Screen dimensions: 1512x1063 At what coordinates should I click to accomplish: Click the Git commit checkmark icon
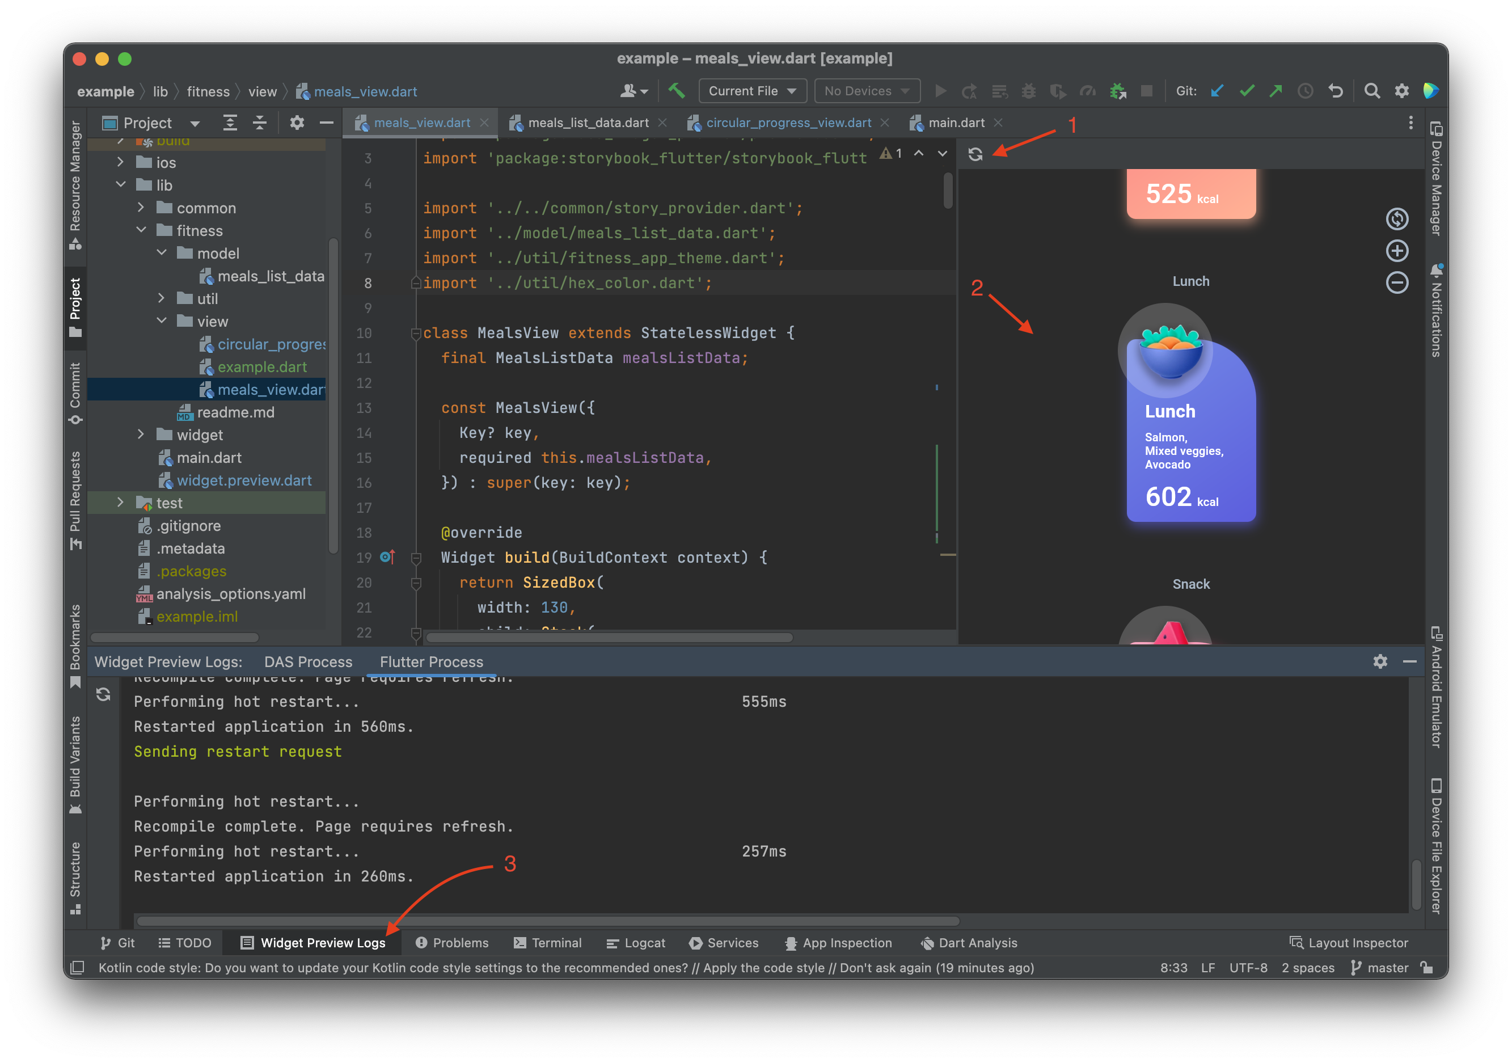coord(1247,91)
